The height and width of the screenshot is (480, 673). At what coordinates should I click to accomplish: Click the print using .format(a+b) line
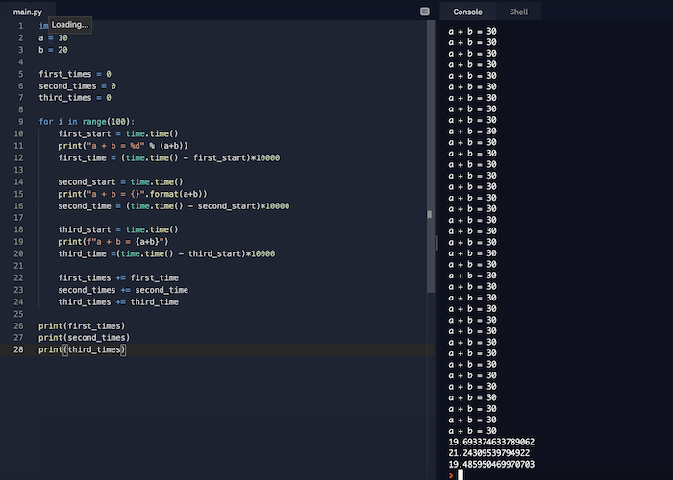[133, 194]
